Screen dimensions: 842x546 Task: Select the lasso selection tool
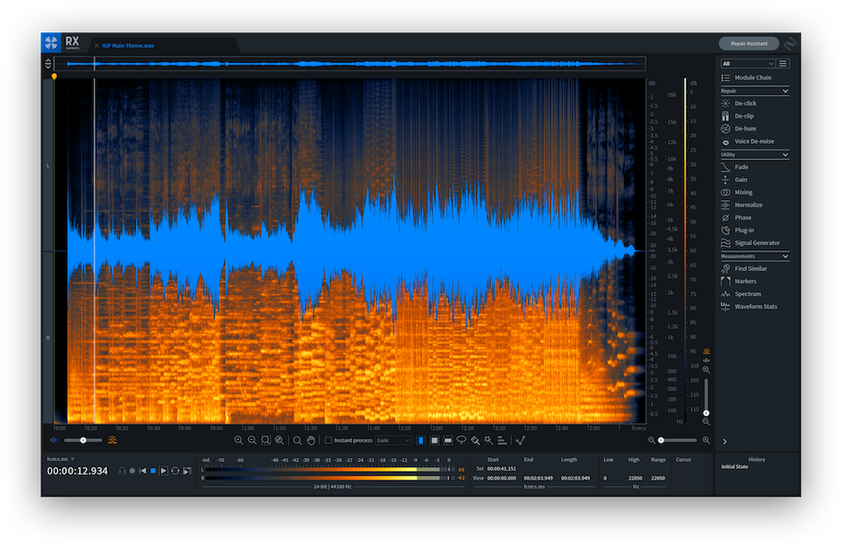click(x=461, y=441)
